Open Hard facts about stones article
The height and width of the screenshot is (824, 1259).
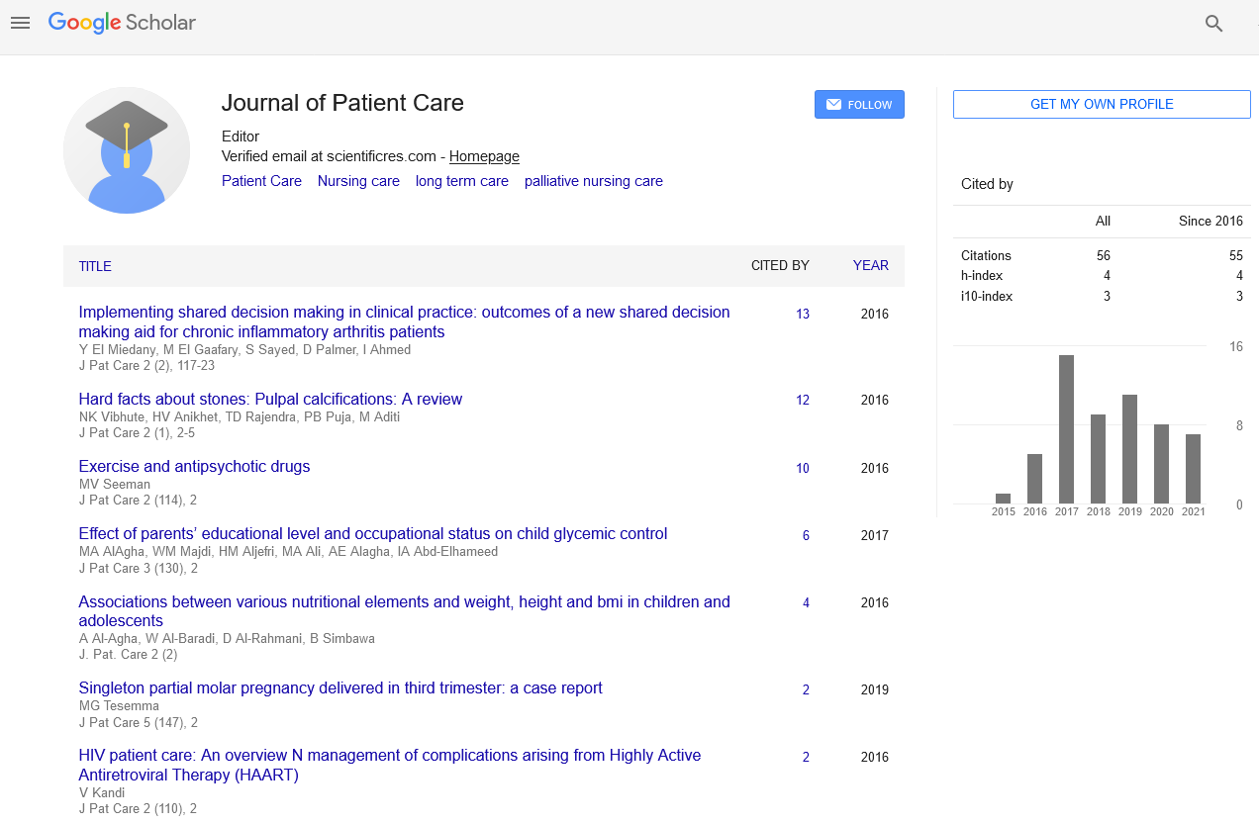[270, 399]
